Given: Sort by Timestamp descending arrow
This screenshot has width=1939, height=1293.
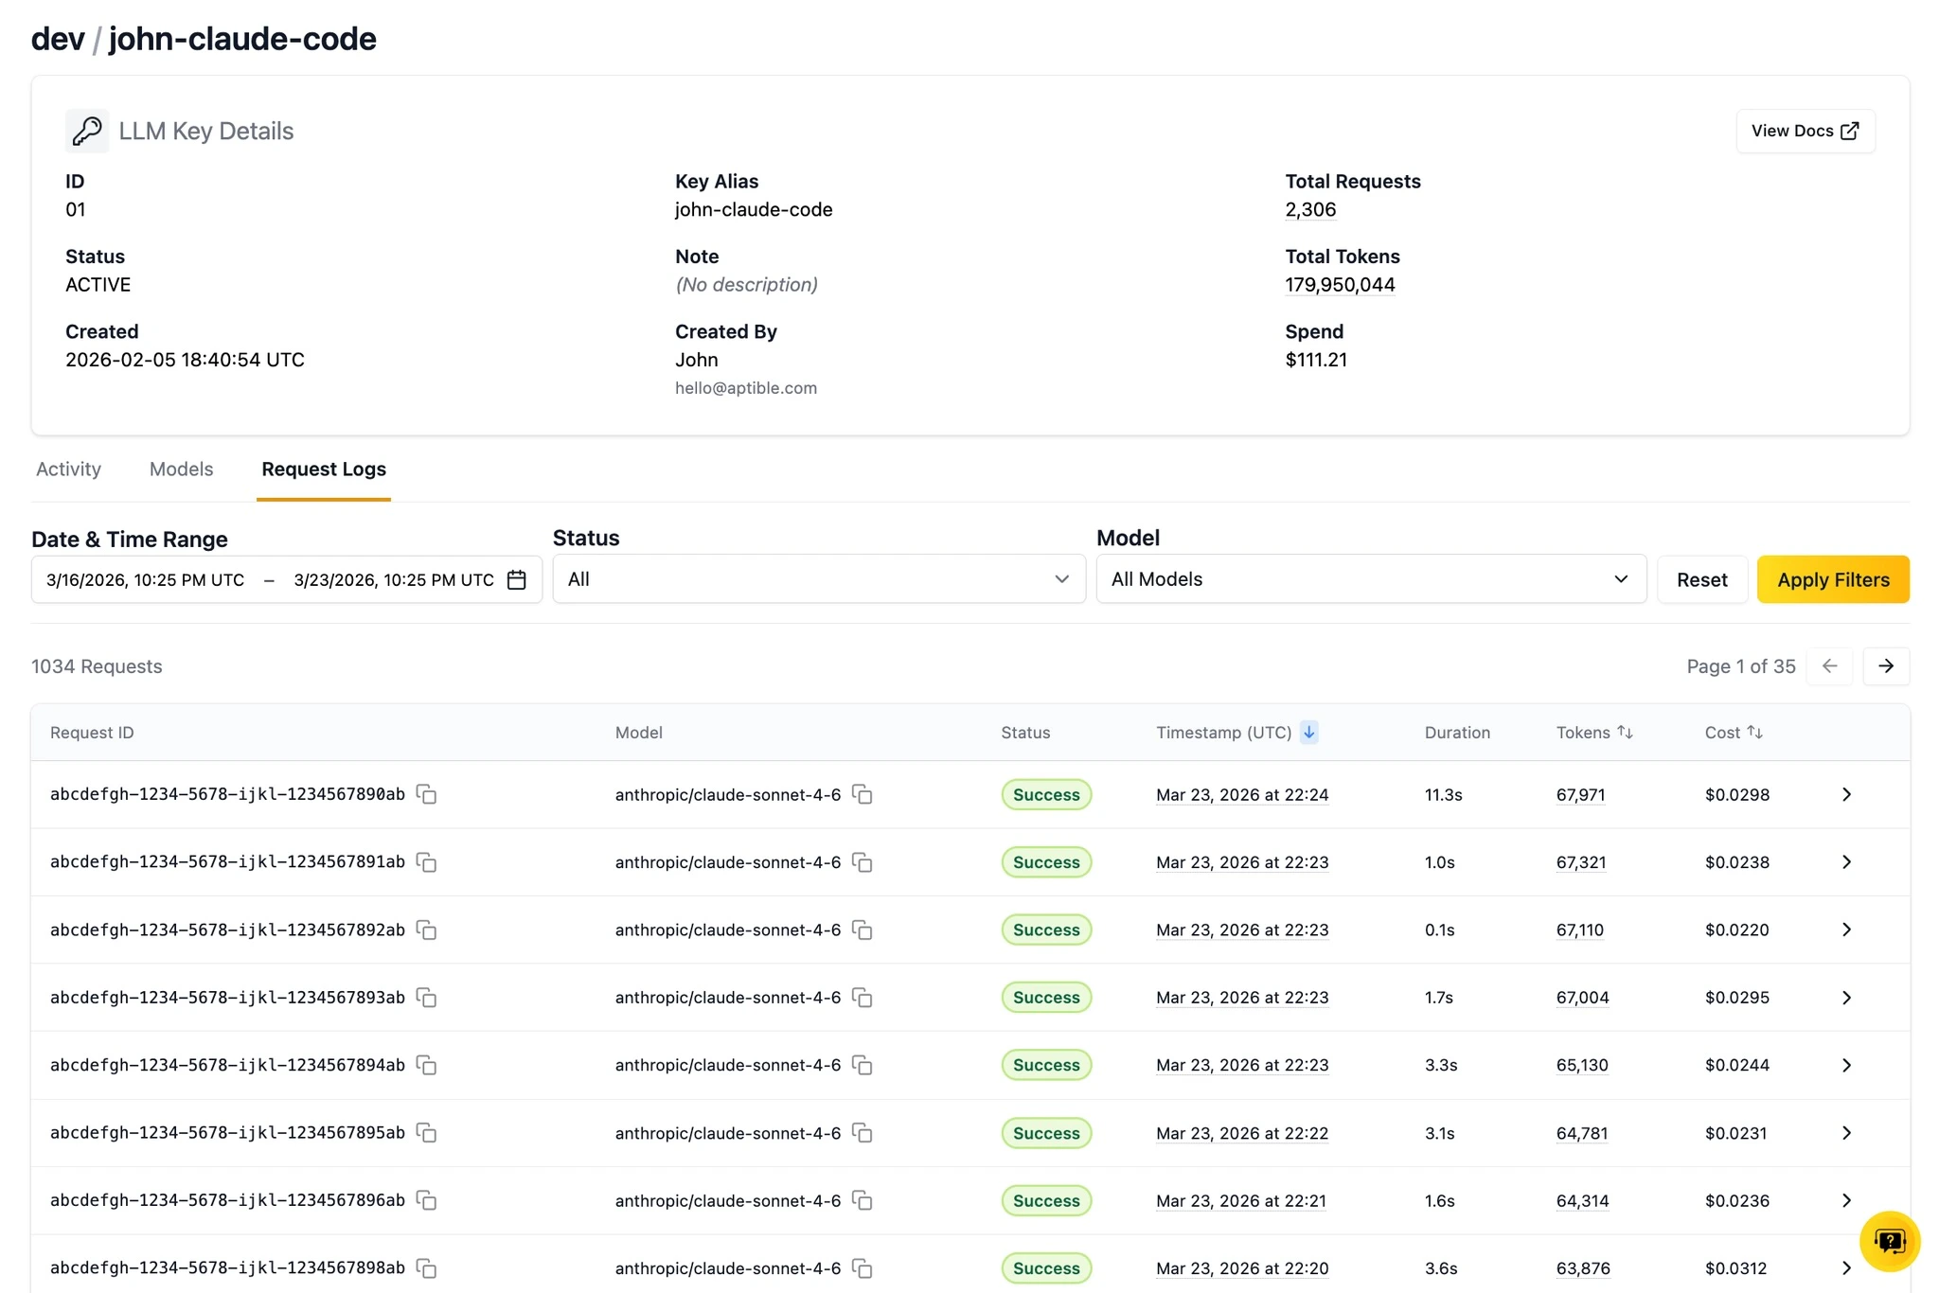Looking at the screenshot, I should [x=1308, y=732].
